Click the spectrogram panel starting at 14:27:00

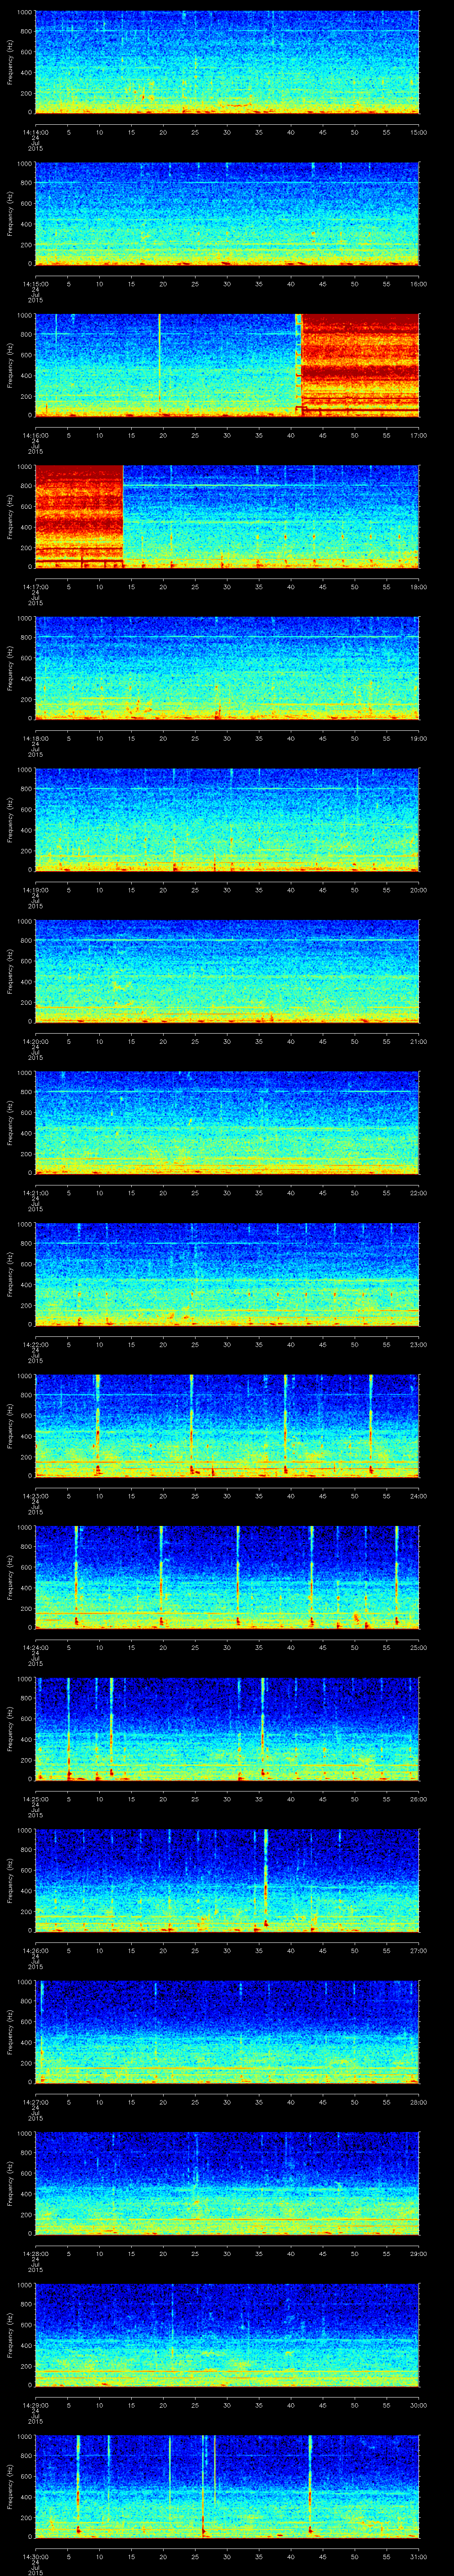coord(227,2032)
